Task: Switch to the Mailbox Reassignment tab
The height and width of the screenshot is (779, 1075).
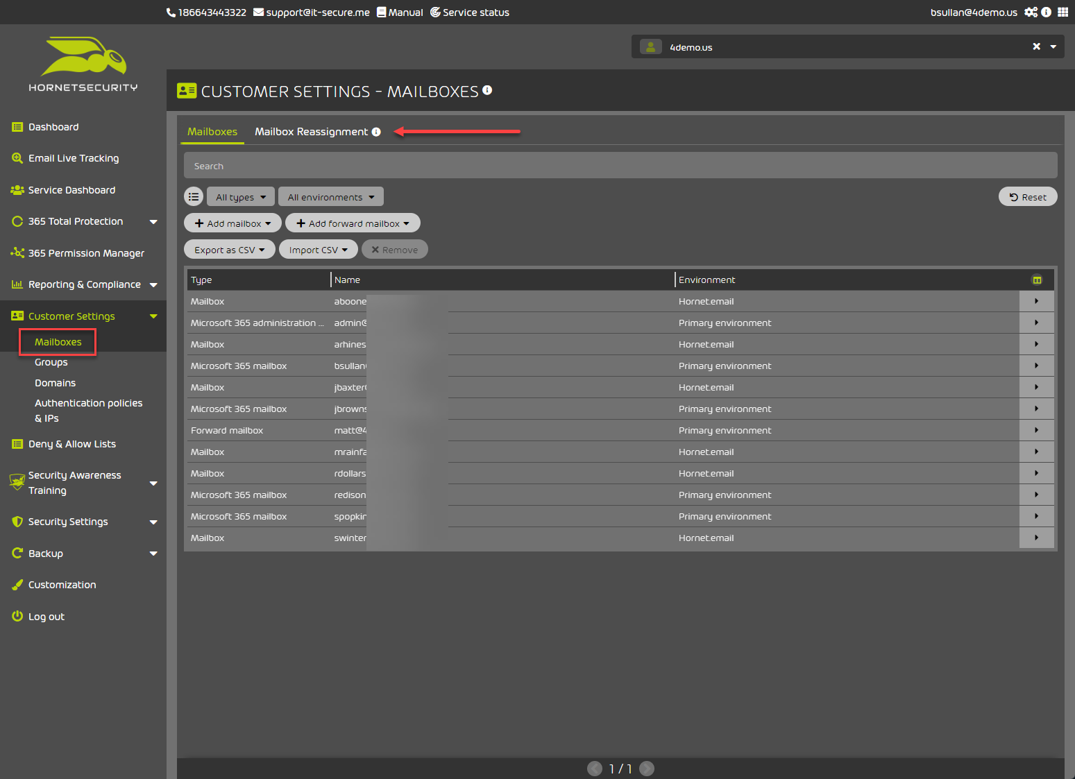Action: point(311,132)
